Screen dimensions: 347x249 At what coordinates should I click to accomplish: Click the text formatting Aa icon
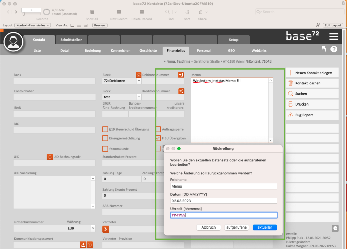(x=318, y=25)
